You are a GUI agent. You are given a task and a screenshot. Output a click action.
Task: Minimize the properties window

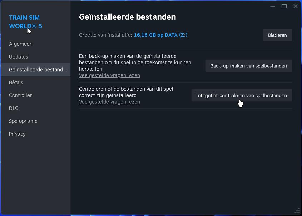click(273, 6)
